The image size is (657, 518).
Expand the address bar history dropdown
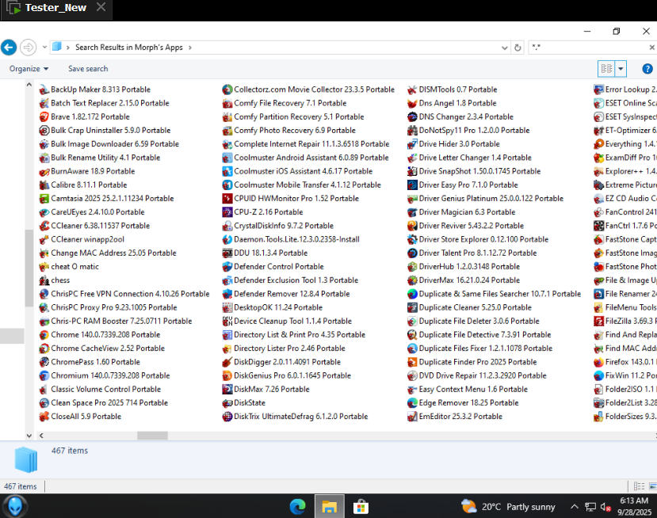point(505,48)
